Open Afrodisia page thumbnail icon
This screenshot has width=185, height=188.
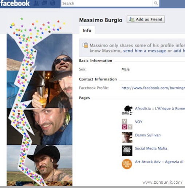click(x=127, y=111)
